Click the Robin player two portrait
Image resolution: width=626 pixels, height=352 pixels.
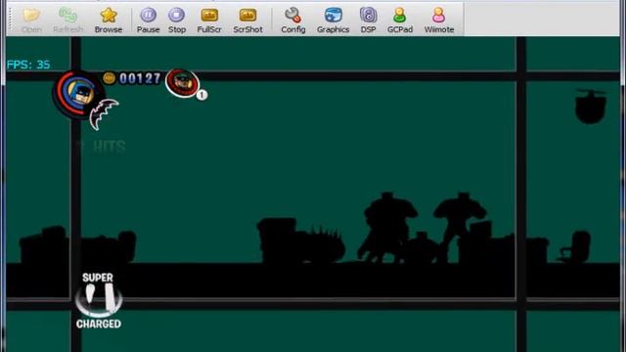183,82
